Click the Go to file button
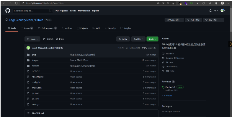The width and height of the screenshot is (232, 117). click(x=123, y=39)
